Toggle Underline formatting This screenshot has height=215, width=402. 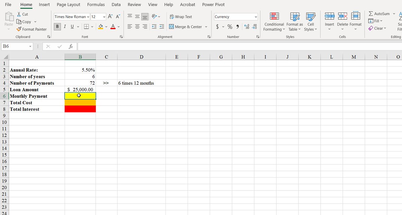[x=72, y=26]
